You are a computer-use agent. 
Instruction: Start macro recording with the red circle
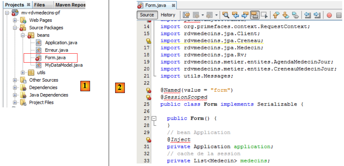point(329,15)
